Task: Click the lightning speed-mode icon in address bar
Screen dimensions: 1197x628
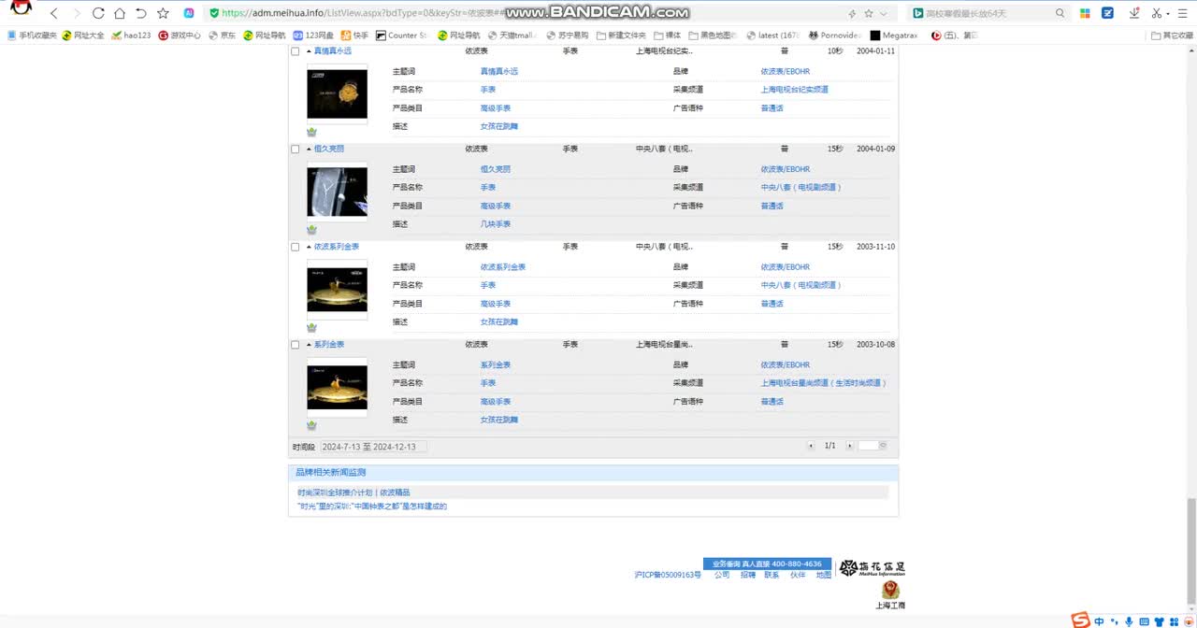Action: (851, 13)
